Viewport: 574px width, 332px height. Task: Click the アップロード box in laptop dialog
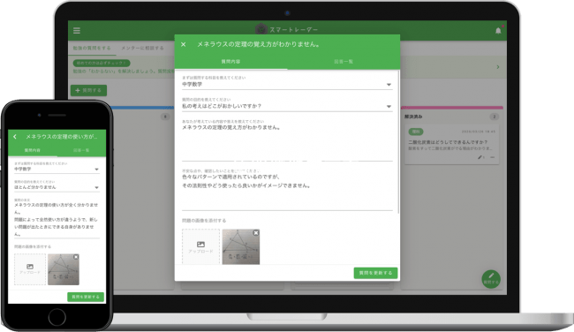point(200,246)
